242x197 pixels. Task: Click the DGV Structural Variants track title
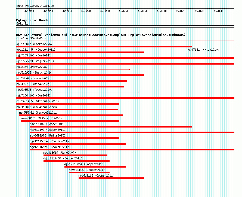click(x=101, y=35)
